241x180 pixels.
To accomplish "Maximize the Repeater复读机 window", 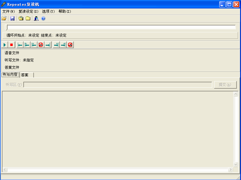I will click(229, 5).
